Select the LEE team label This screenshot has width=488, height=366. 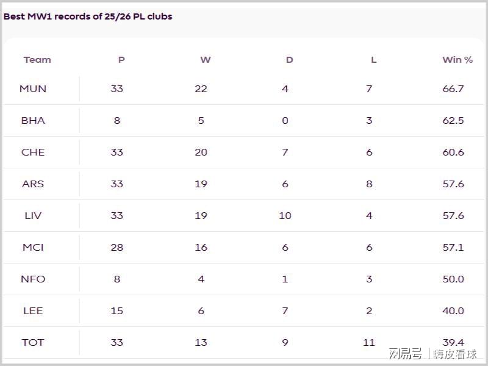tap(33, 311)
